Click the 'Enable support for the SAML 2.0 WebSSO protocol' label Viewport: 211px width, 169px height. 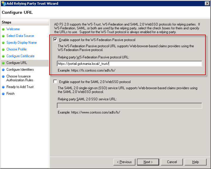point(95,82)
